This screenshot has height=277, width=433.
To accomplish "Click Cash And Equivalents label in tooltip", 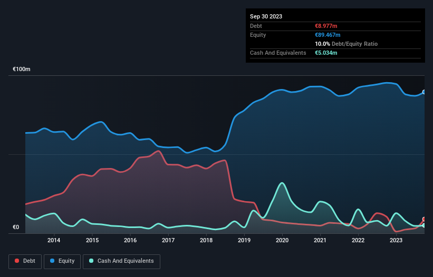I will click(x=278, y=53).
